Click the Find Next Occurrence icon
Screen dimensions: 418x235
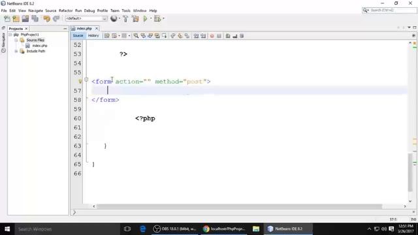(x=150, y=36)
